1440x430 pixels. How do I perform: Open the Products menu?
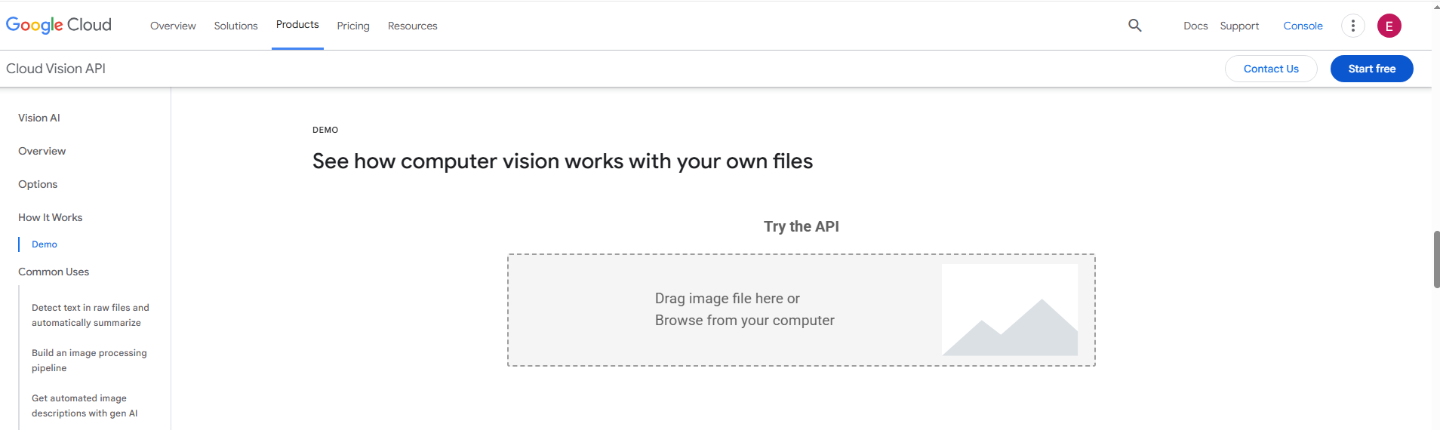coord(297,25)
